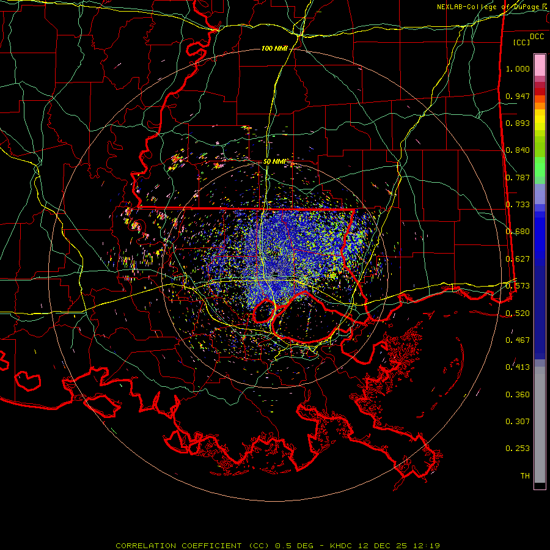Click the pink swatch at top of color bar
This screenshot has height=550, width=550.
coord(540,65)
